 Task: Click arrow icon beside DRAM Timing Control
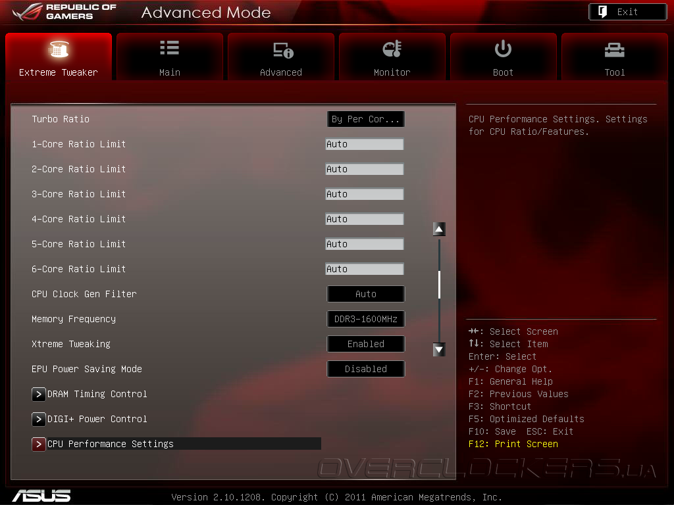click(x=39, y=395)
